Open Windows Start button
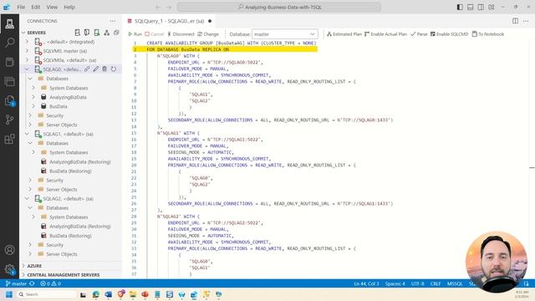This screenshot has width=535, height=301. (9, 294)
